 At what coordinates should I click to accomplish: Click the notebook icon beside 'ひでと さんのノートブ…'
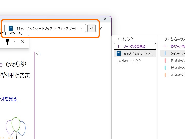(x=119, y=54)
